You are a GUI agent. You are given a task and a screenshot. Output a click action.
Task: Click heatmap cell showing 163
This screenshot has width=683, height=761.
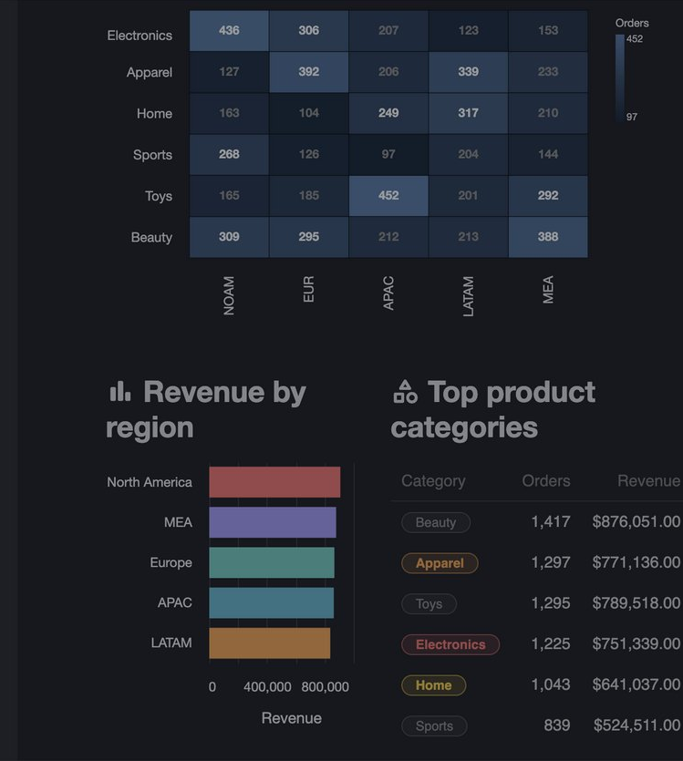click(229, 113)
